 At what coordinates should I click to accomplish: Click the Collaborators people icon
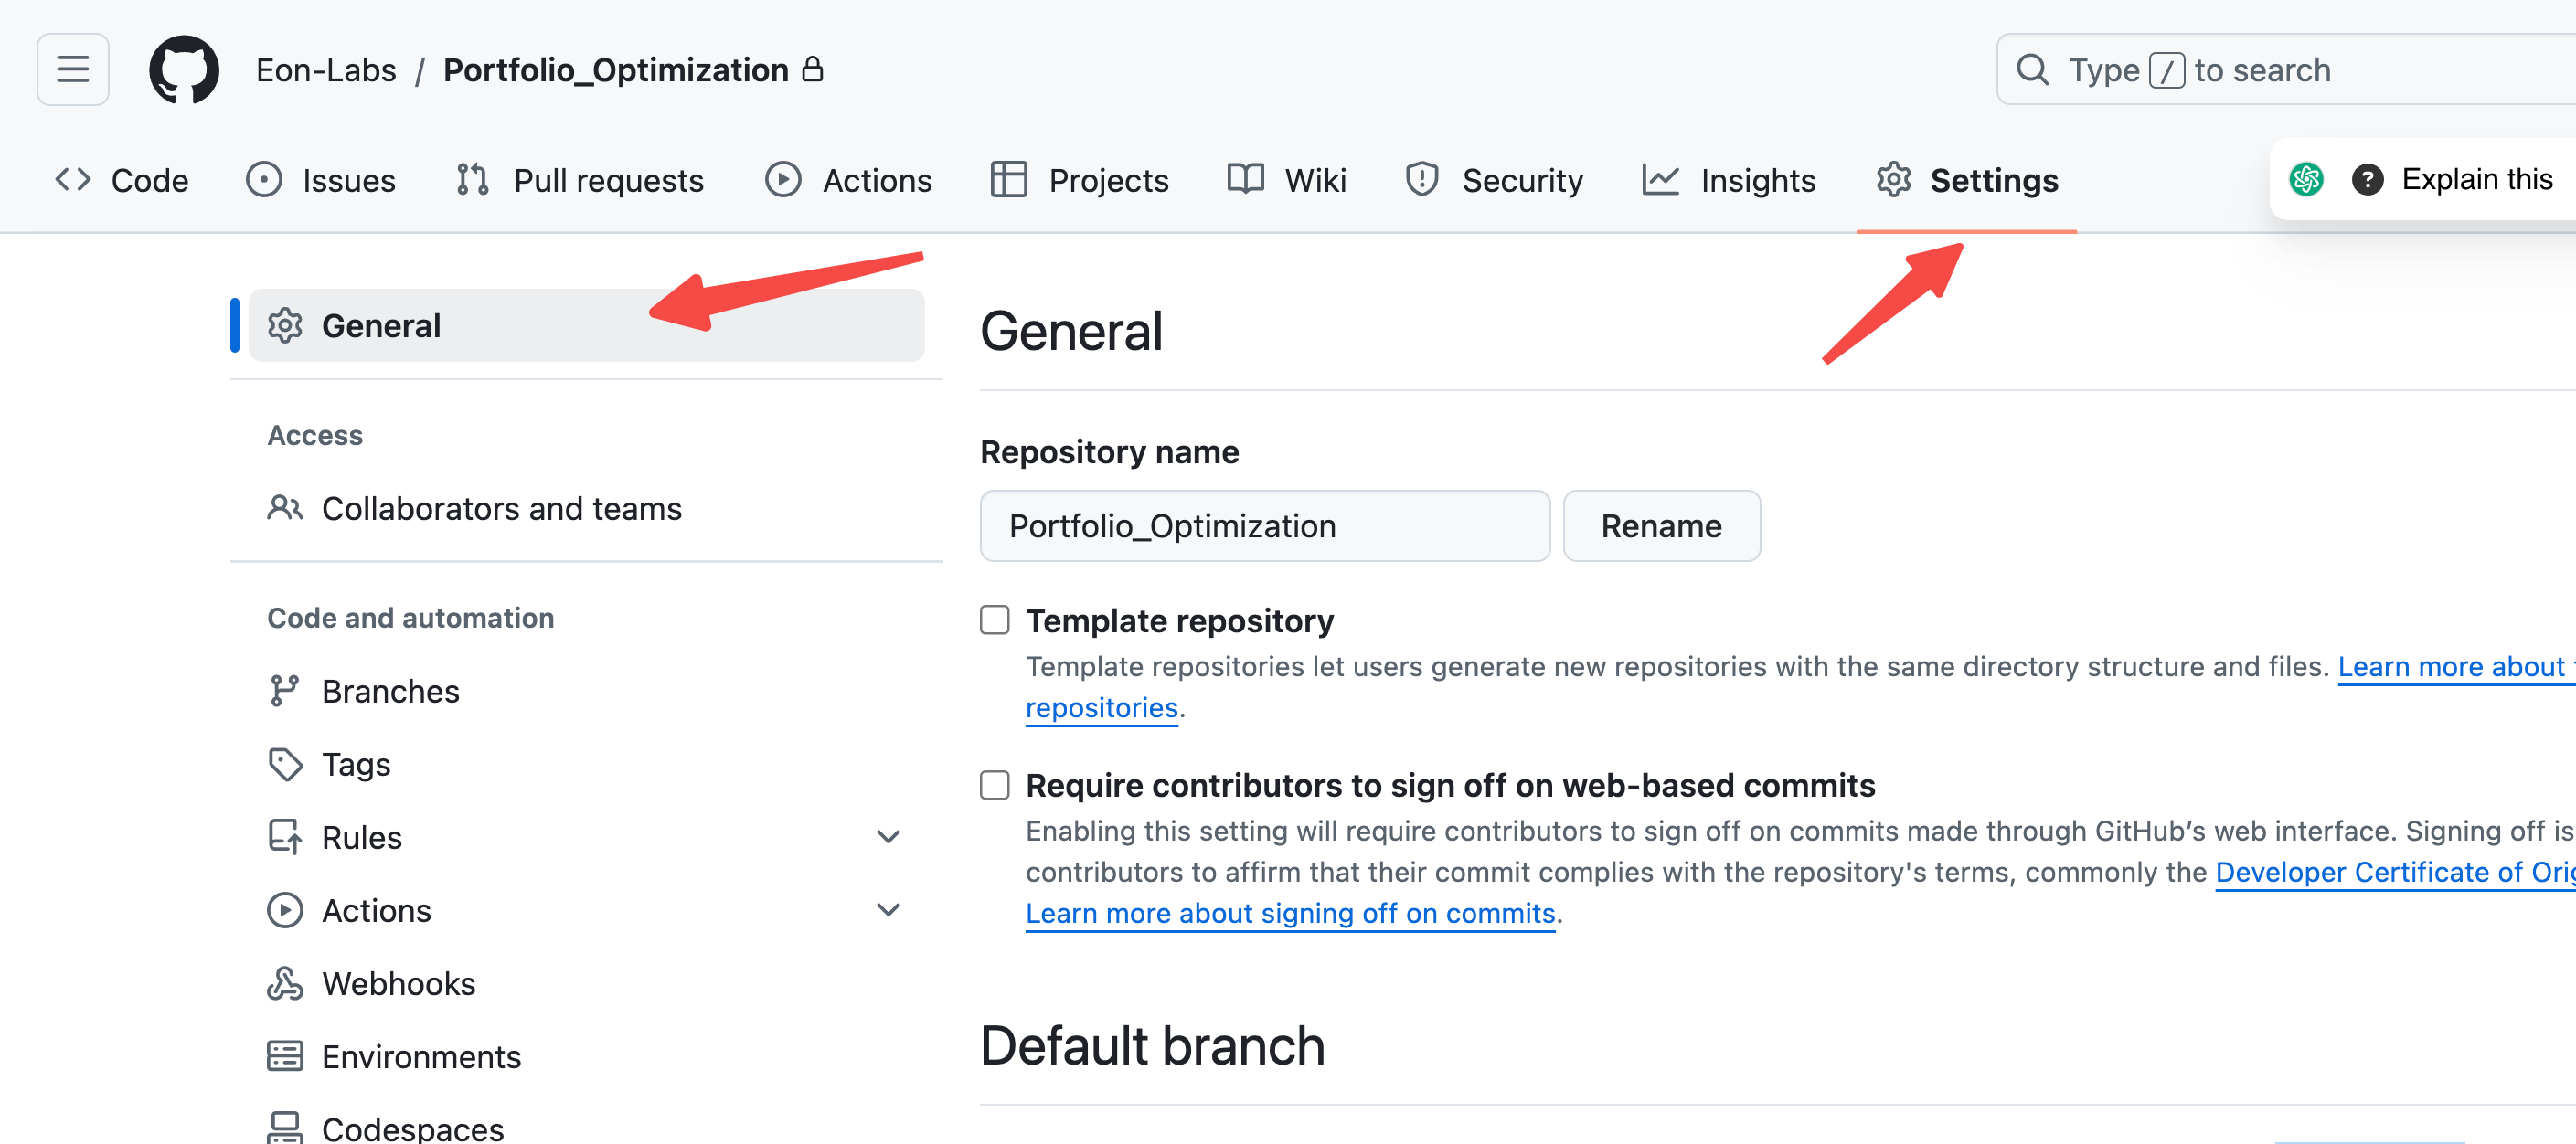[285, 508]
